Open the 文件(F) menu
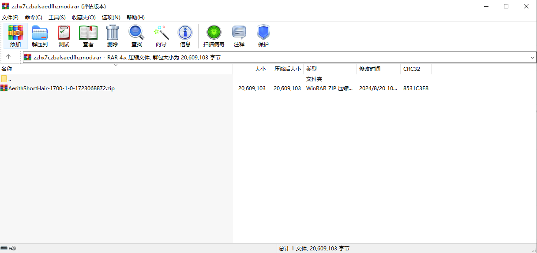This screenshot has width=537, height=253. coord(10,18)
